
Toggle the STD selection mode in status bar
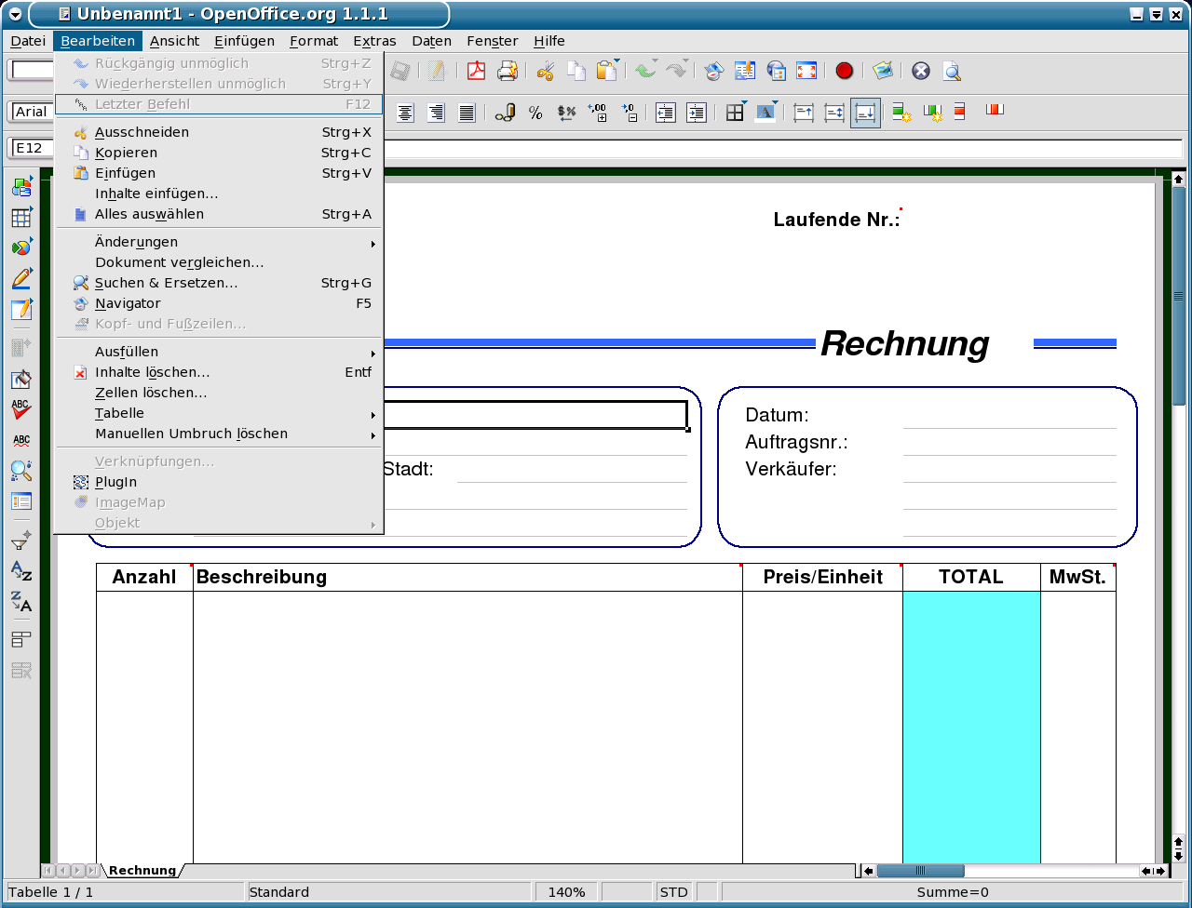pyautogui.click(x=673, y=892)
